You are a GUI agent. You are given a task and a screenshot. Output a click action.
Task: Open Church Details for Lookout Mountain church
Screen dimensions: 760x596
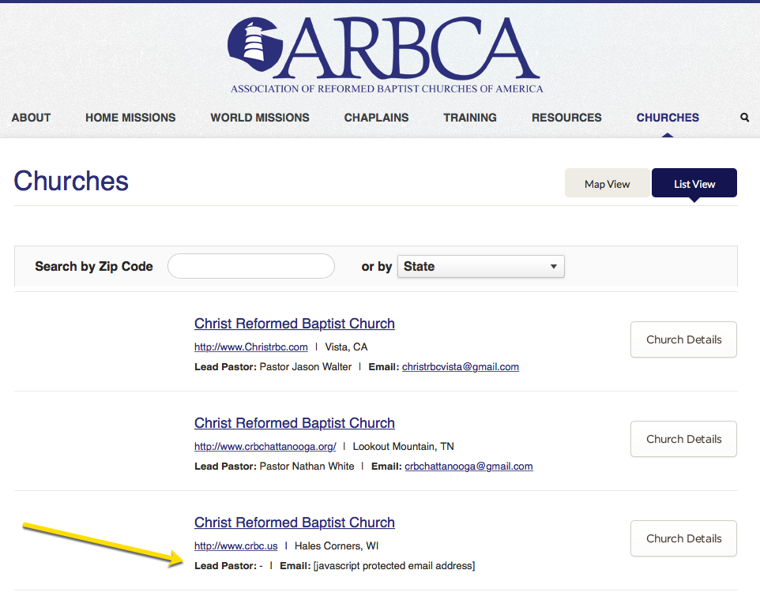tap(683, 439)
